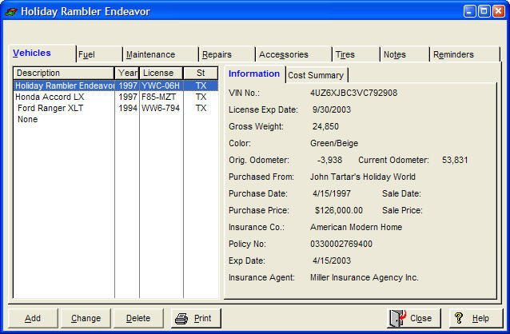The height and width of the screenshot is (334, 510).
Task: Select the Tires tab
Action: [x=345, y=54]
